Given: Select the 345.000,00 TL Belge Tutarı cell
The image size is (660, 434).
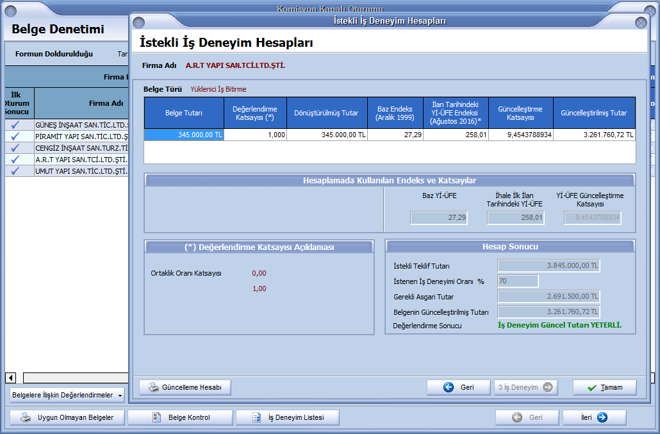Looking at the screenshot, I should coord(184,135).
